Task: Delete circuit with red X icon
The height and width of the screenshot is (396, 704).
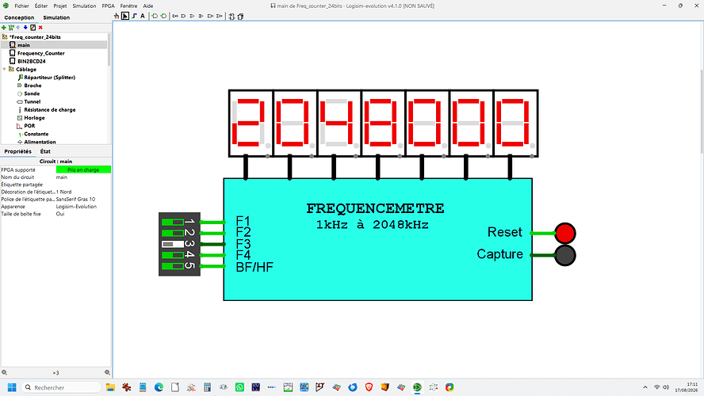Action: [40, 28]
